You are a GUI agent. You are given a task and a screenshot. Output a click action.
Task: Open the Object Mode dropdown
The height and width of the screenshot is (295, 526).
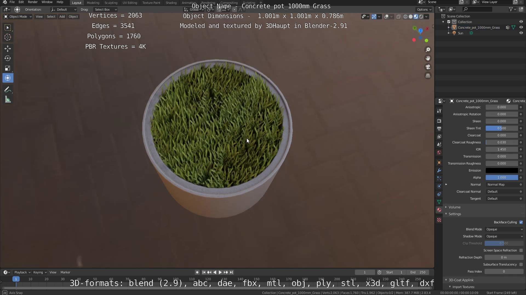(18, 17)
